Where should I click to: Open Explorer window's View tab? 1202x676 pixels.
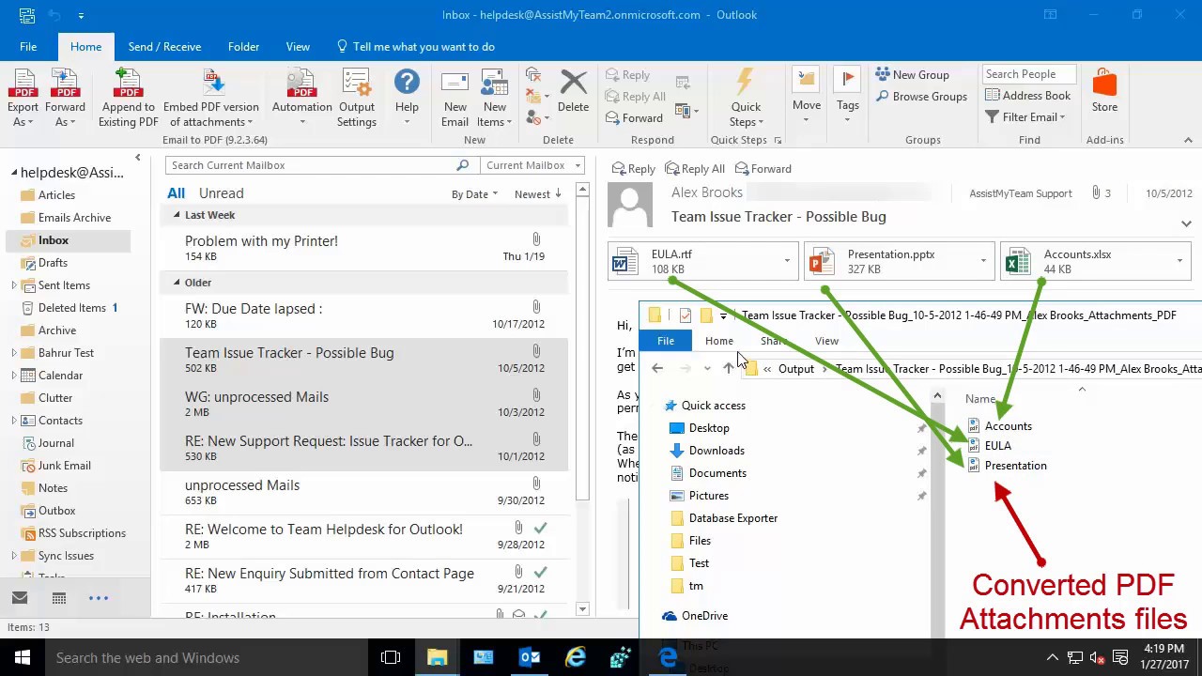[x=826, y=341]
